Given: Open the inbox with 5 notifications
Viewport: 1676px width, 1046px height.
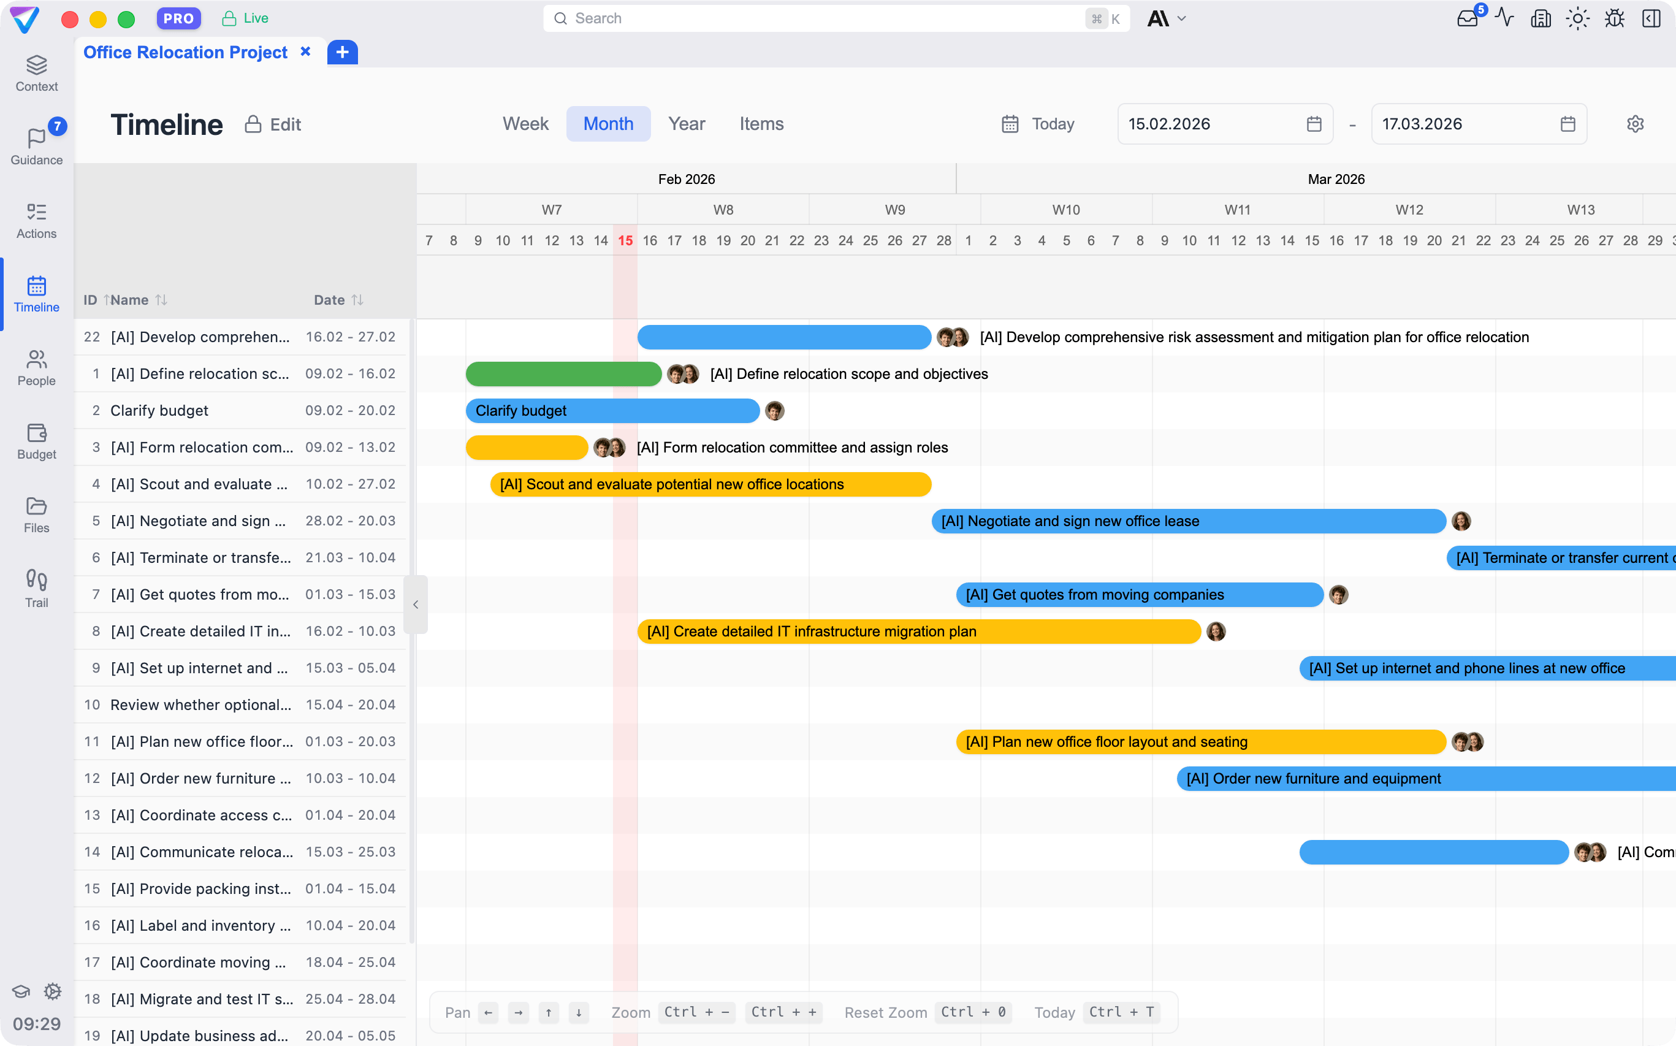Looking at the screenshot, I should (x=1467, y=18).
